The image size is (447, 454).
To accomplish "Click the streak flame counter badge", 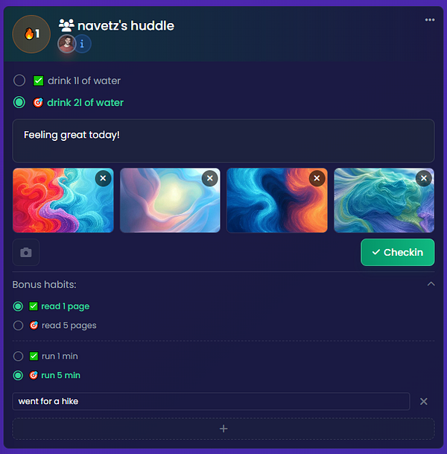I will [x=31, y=34].
